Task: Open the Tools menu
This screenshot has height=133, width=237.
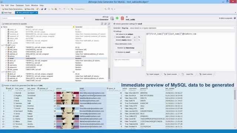Action: click(x=27, y=5)
